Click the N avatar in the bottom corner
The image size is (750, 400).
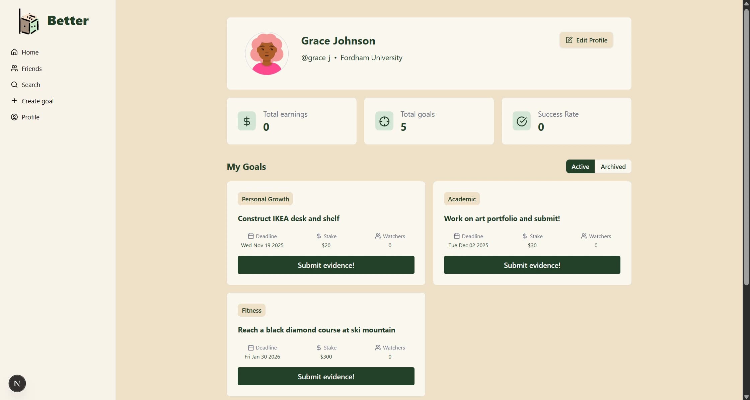[17, 383]
